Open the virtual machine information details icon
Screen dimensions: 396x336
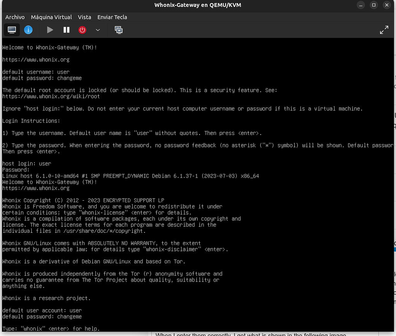(28, 29)
